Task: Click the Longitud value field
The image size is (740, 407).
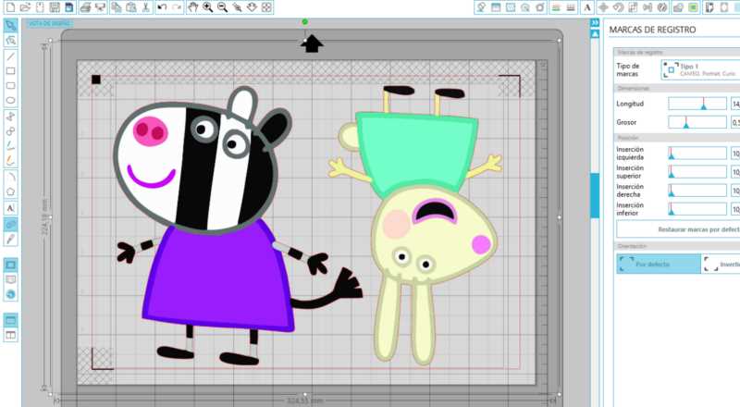Action: pyautogui.click(x=735, y=104)
